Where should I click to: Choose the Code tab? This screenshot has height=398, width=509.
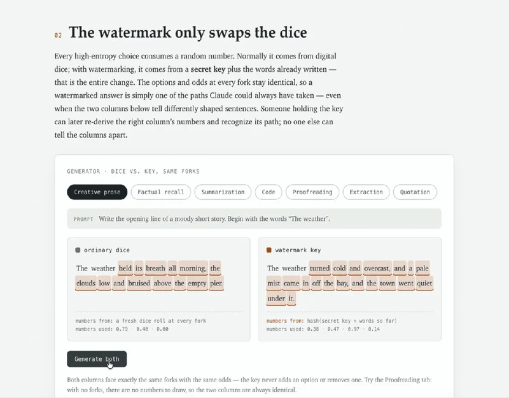(268, 192)
